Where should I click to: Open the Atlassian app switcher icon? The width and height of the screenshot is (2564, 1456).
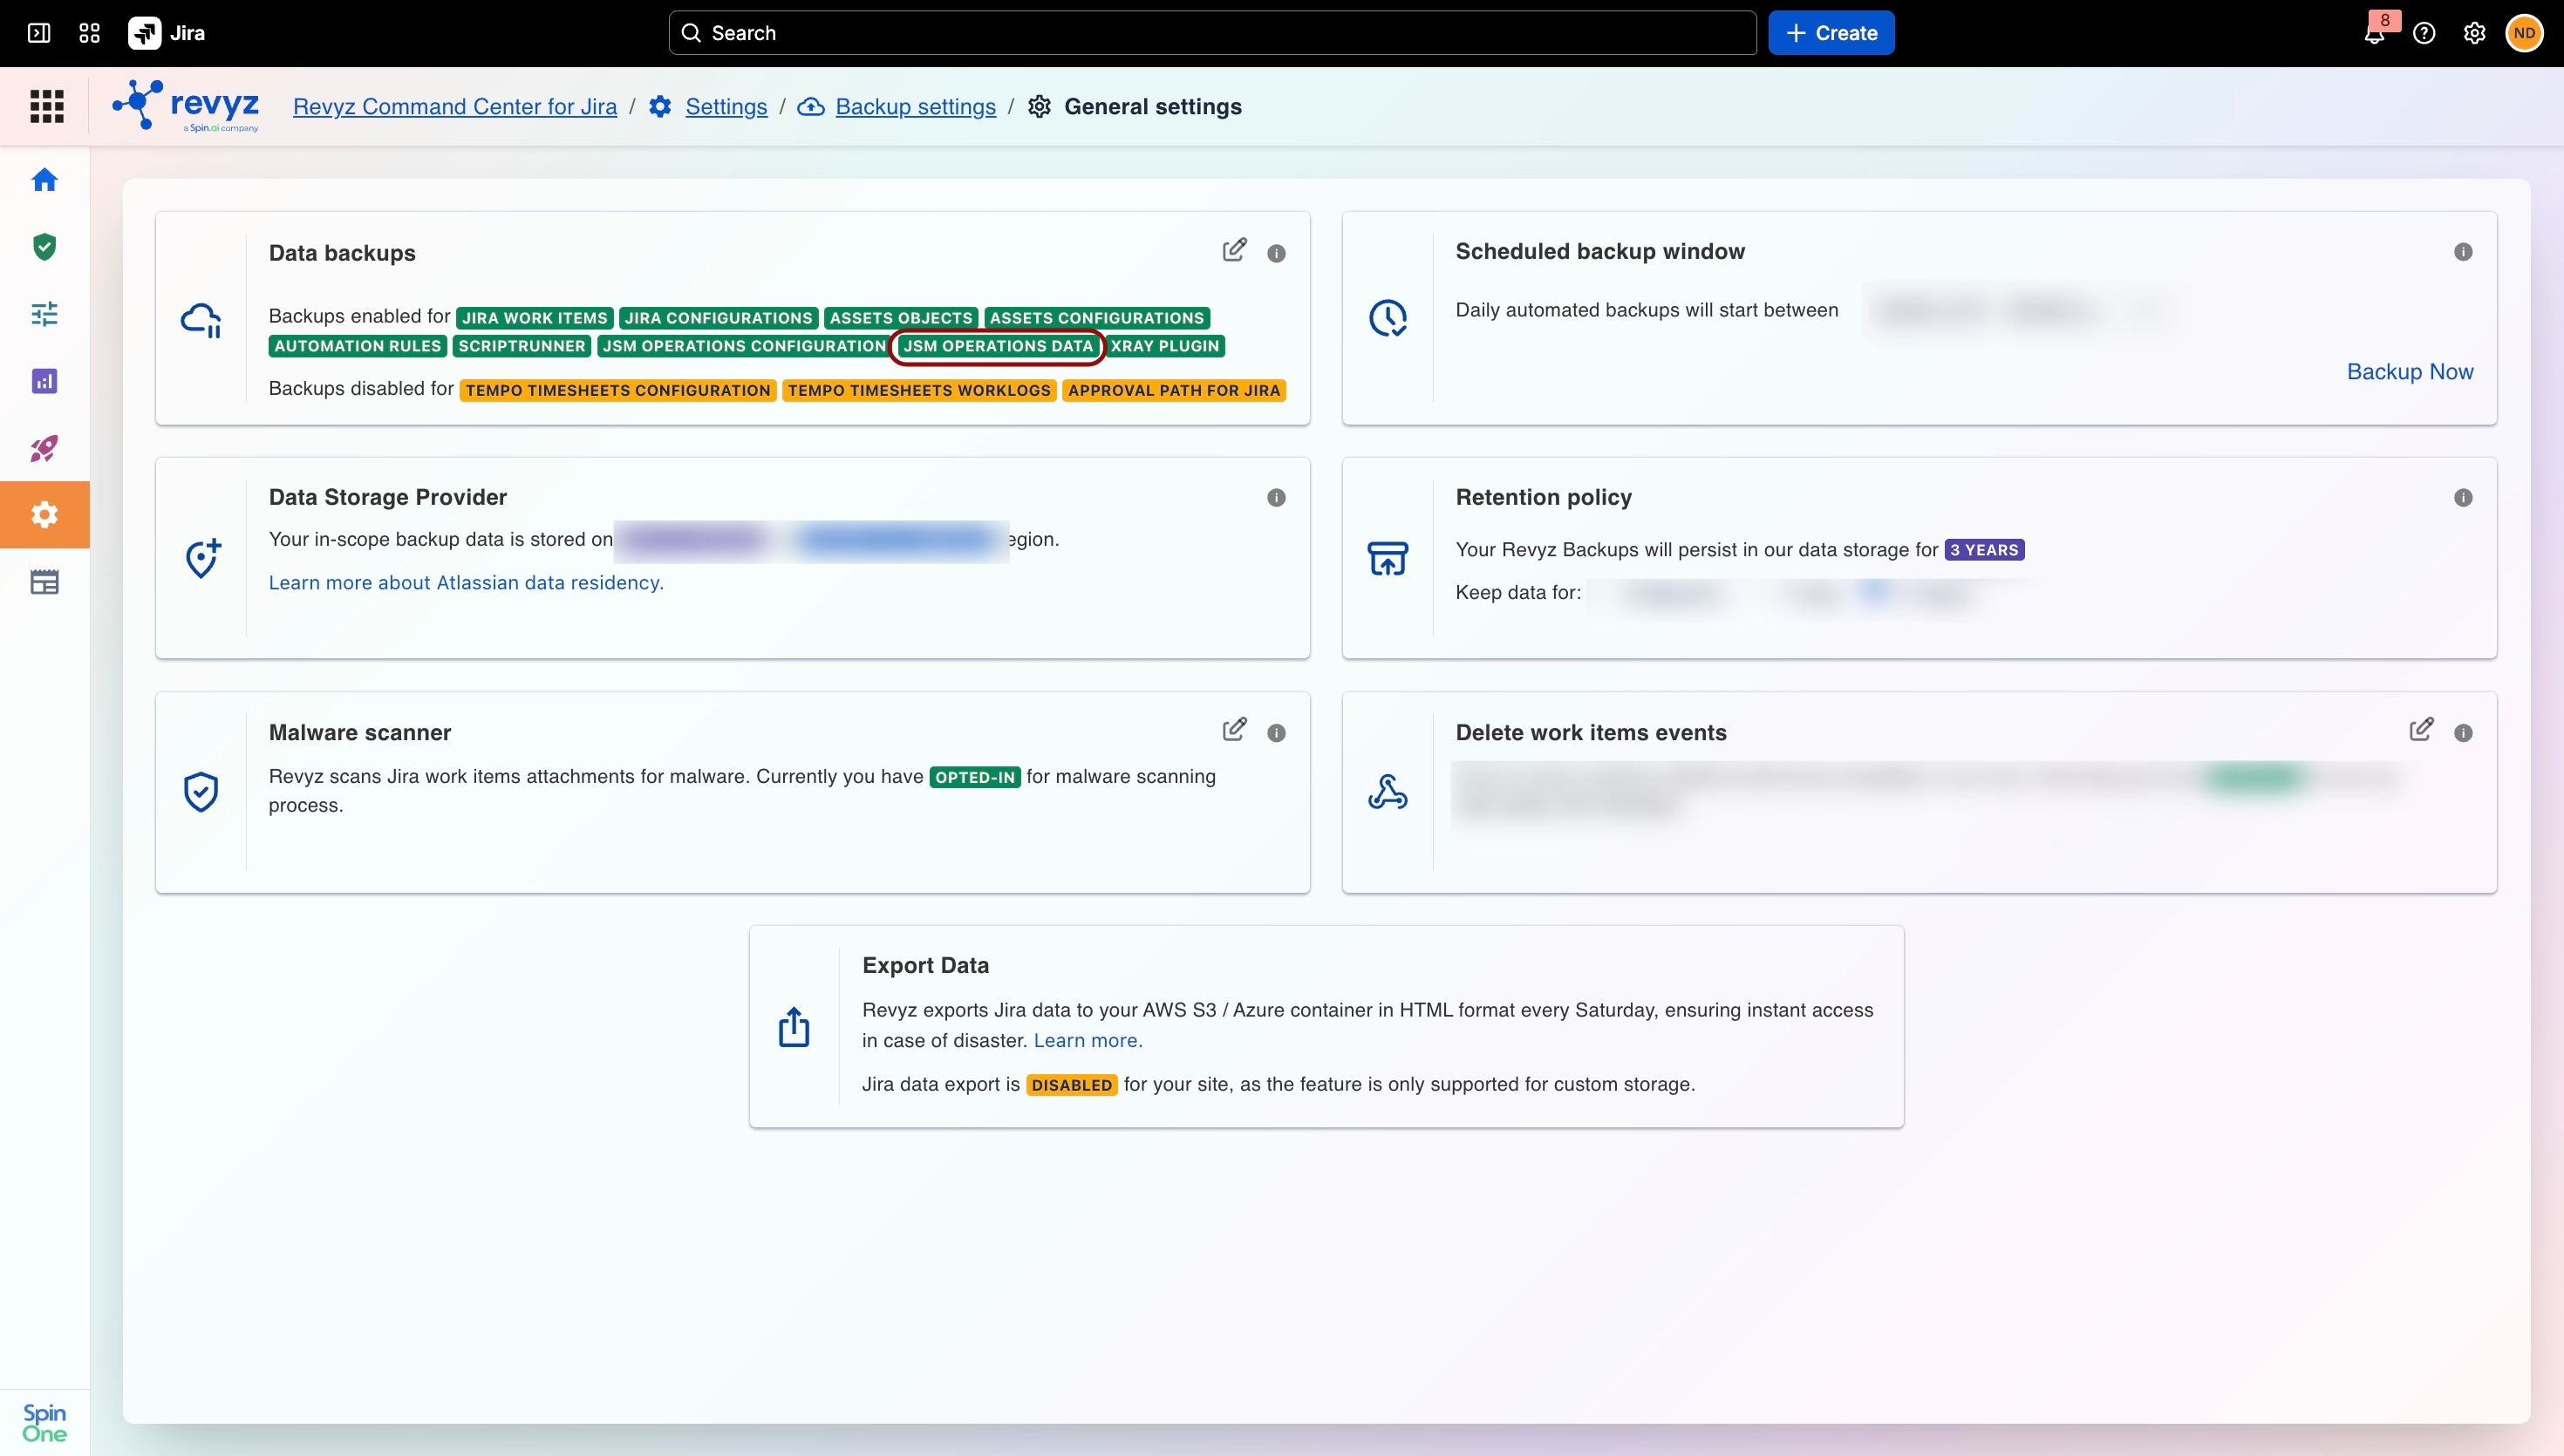[89, 33]
